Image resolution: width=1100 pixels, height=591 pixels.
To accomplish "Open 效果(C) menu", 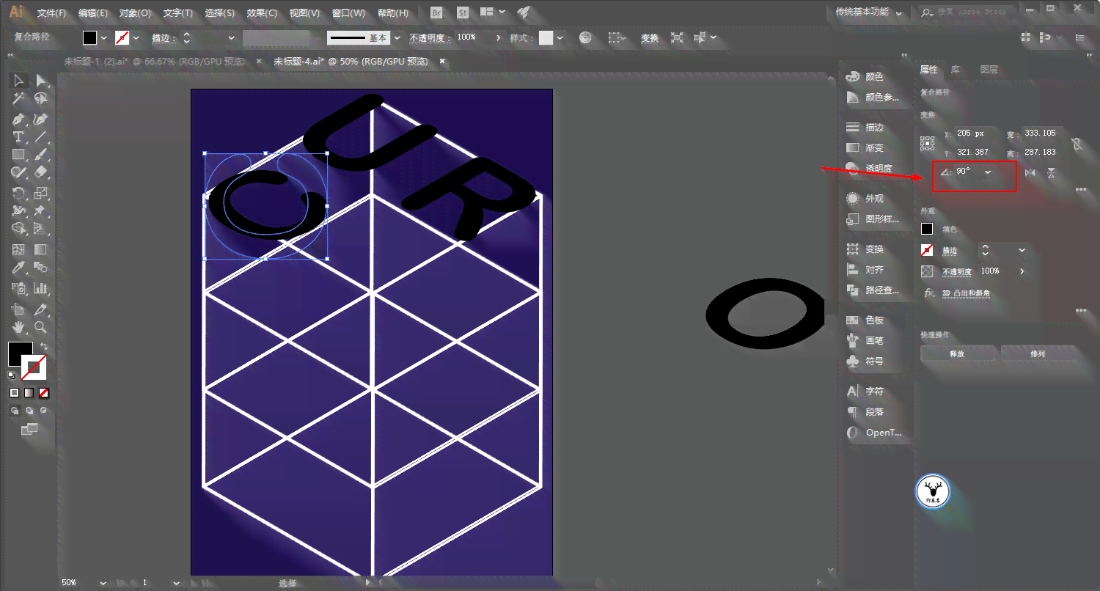I will pos(262,13).
